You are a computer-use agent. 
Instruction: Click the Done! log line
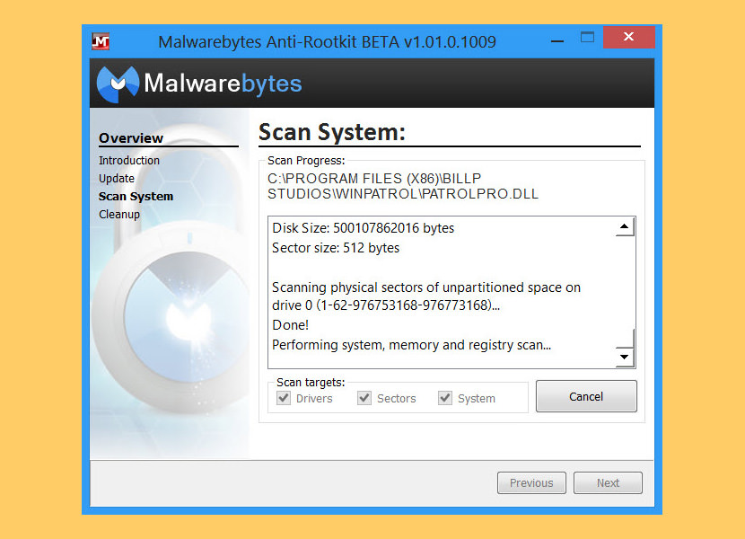point(290,325)
